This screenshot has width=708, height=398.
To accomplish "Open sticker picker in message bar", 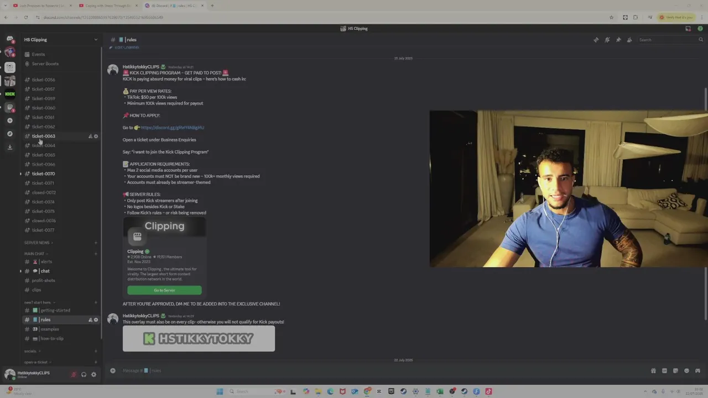I will [x=675, y=370].
